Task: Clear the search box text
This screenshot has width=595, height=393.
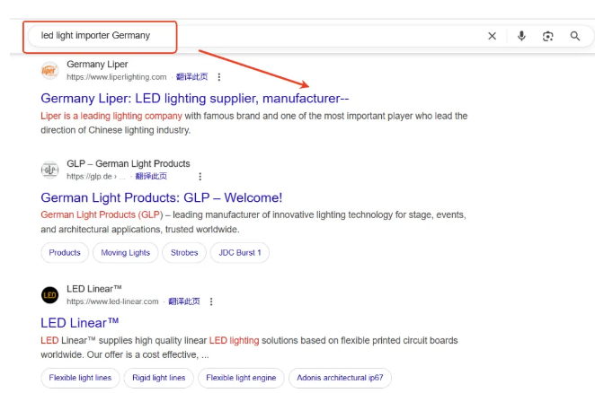Action: pos(492,36)
